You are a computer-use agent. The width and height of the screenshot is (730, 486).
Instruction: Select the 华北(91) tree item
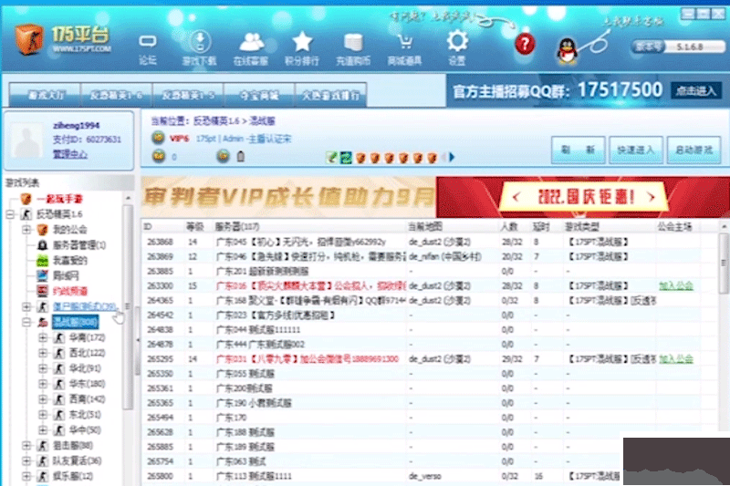[85, 367]
